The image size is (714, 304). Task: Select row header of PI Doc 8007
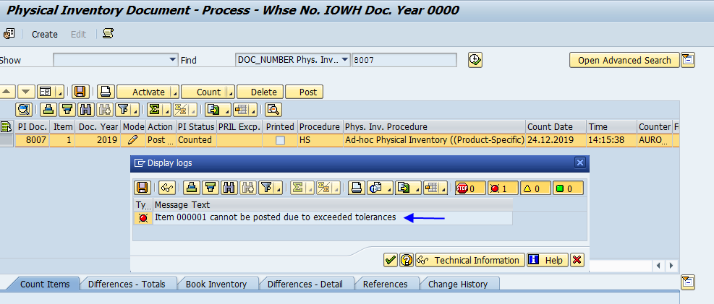[7, 140]
